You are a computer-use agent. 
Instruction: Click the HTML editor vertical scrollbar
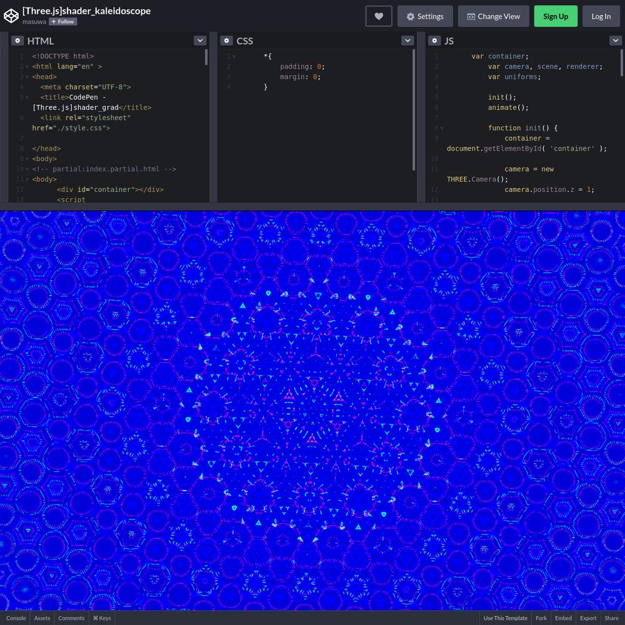[206, 57]
